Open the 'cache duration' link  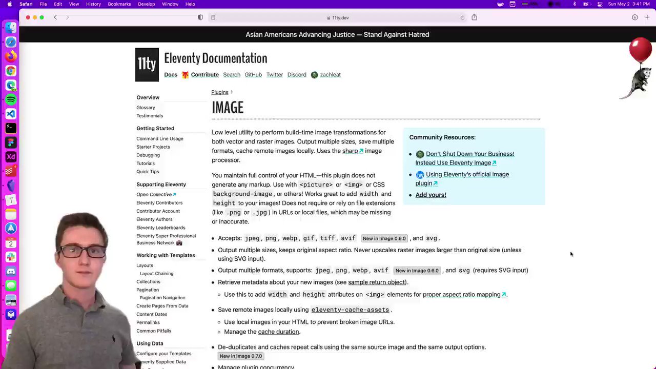(278, 332)
